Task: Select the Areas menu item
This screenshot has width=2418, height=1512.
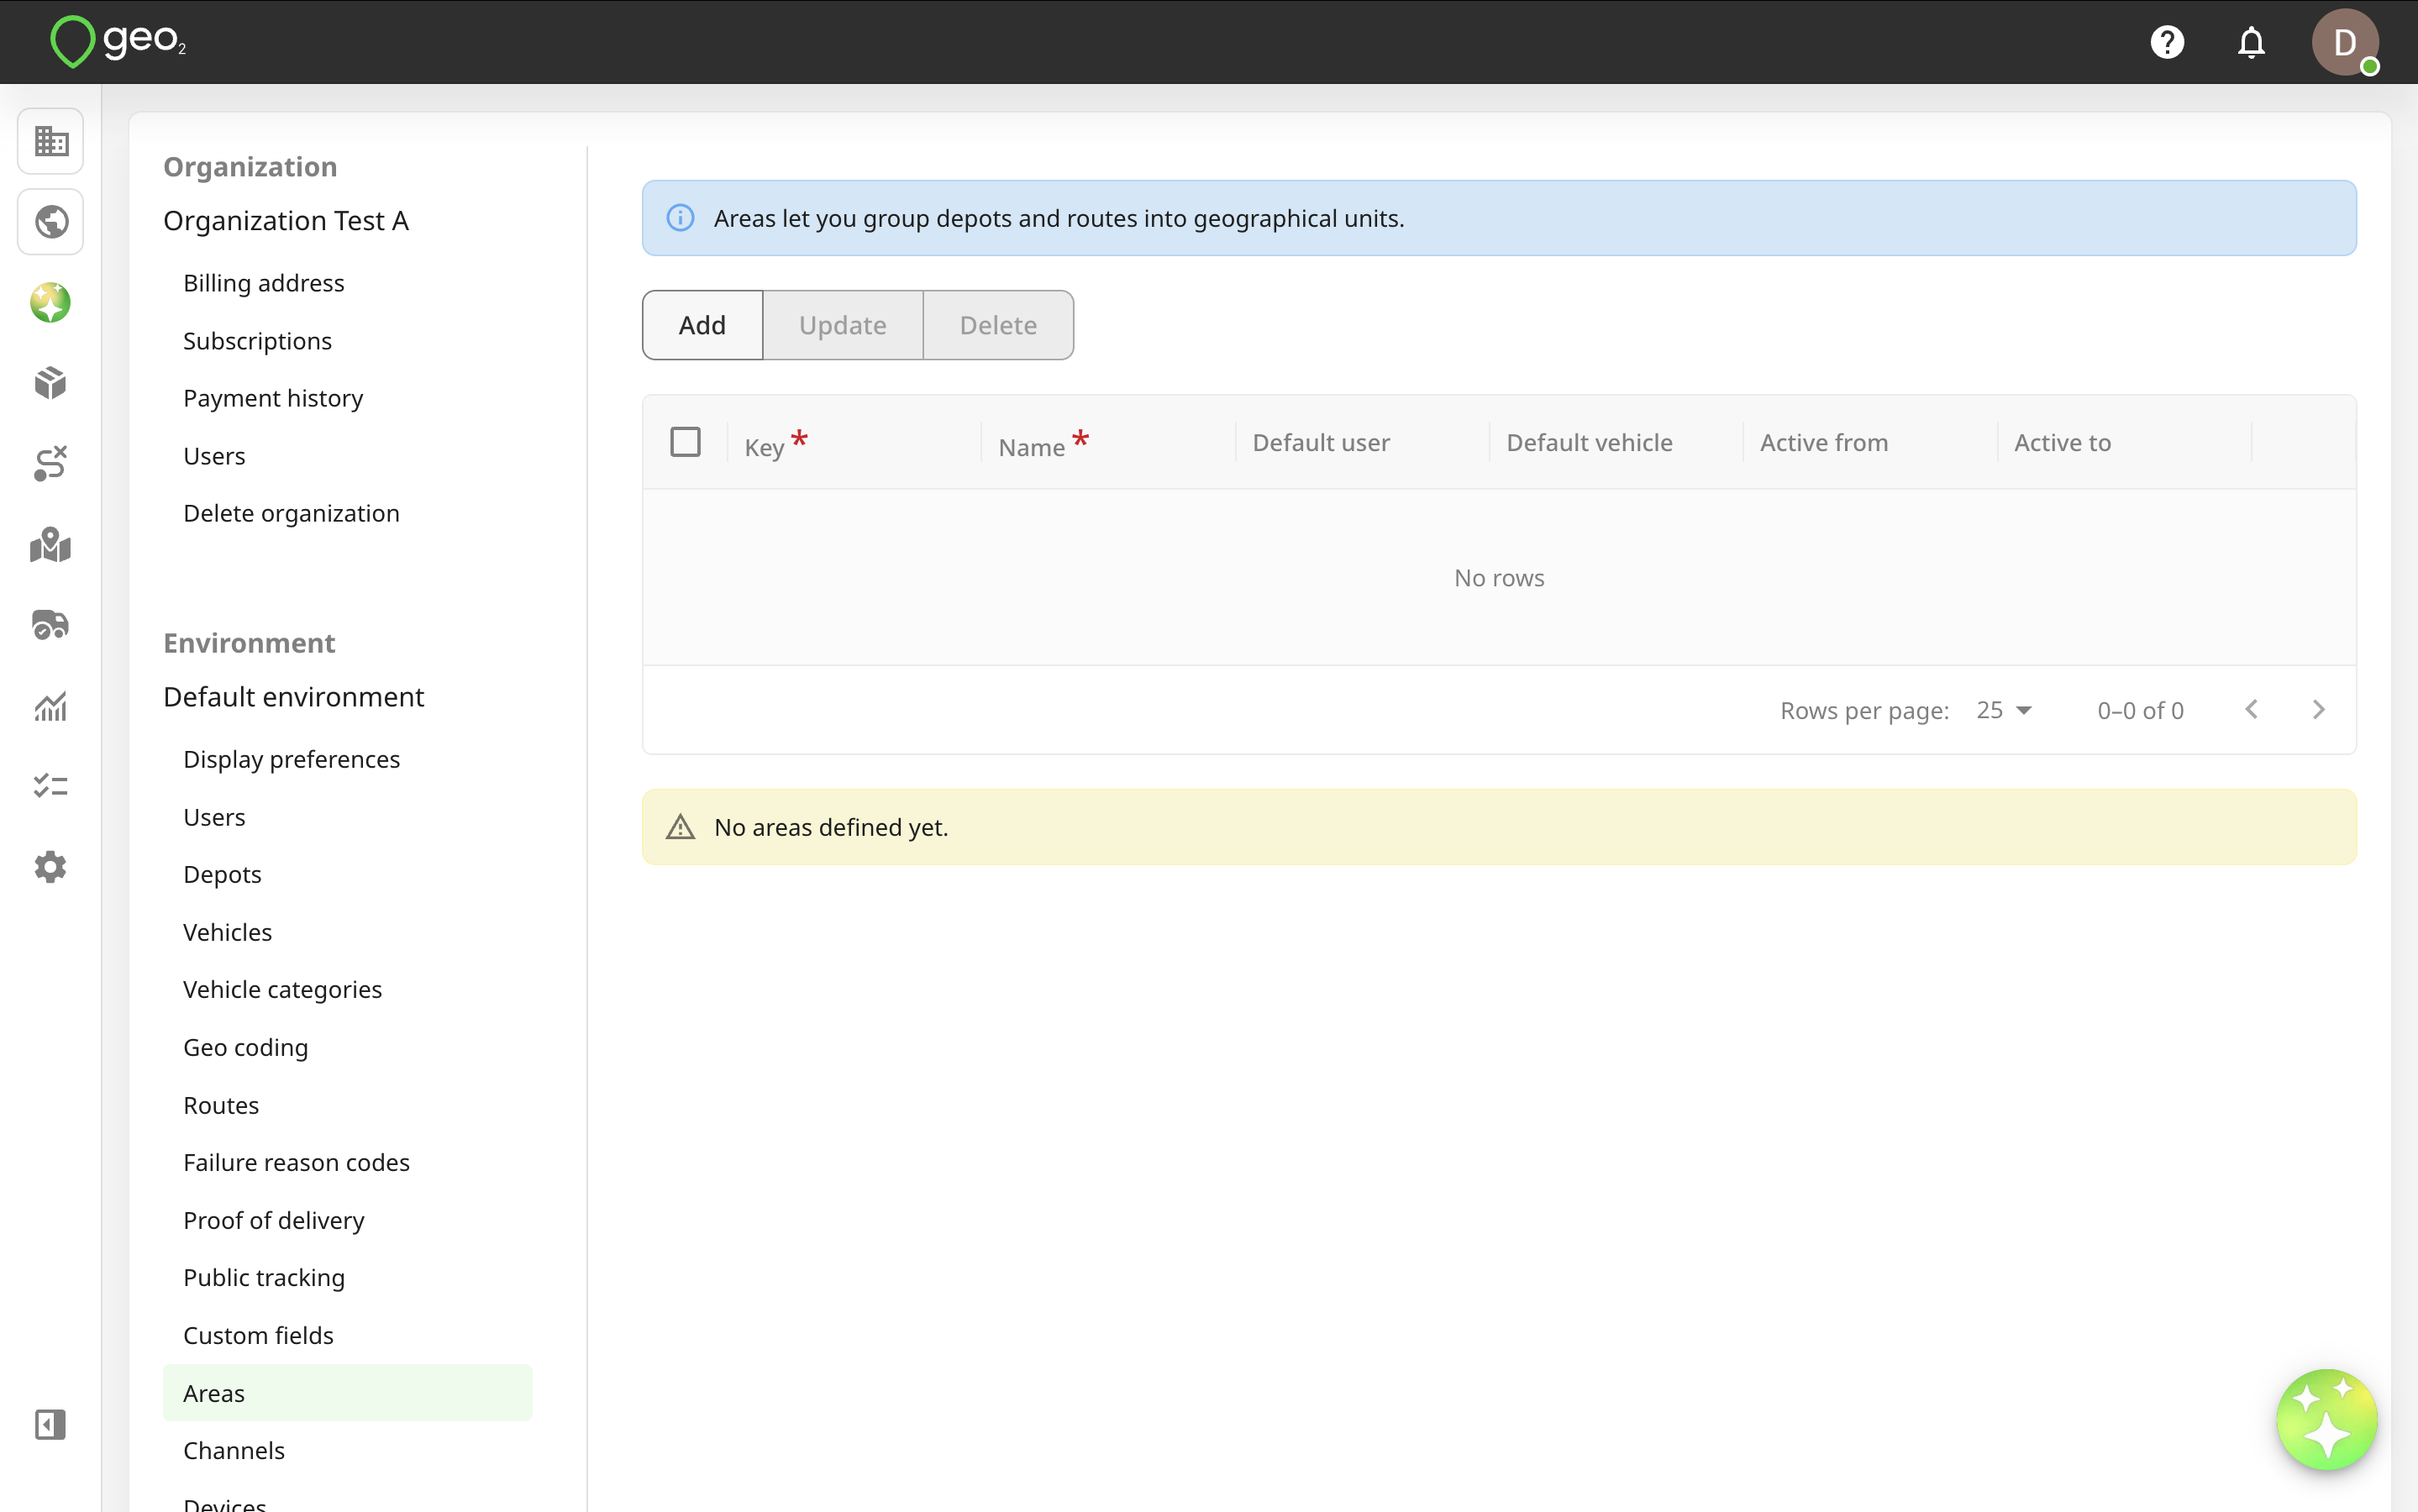Action: coord(347,1393)
